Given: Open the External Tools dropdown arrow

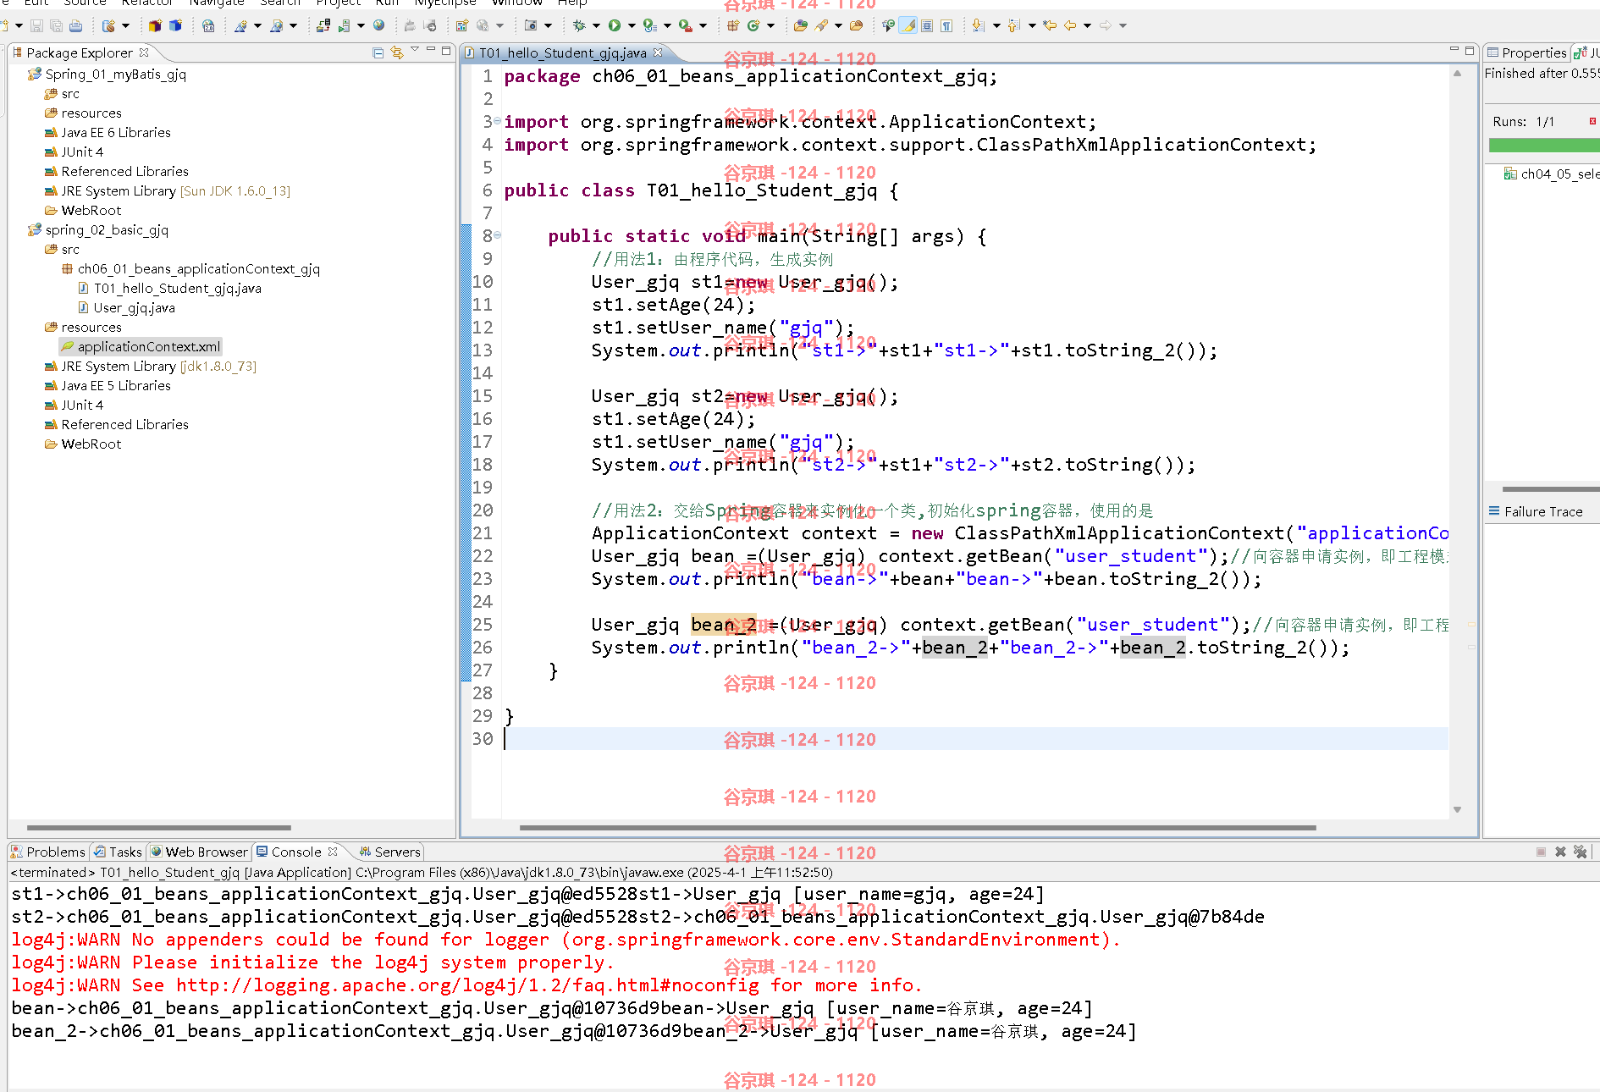Looking at the screenshot, I should (x=703, y=26).
